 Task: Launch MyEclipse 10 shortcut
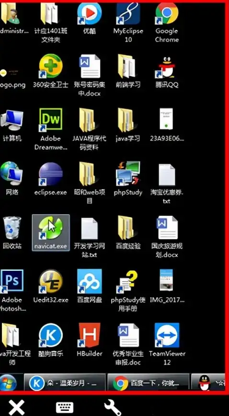128,13
